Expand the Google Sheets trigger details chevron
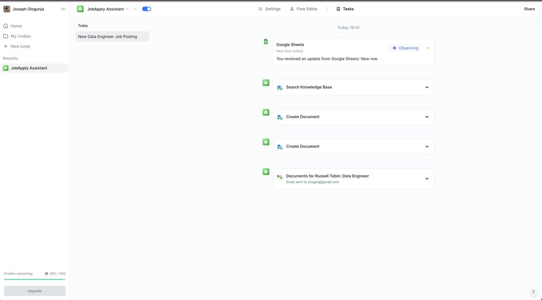Viewport: 542px width, 300px height. (428, 48)
